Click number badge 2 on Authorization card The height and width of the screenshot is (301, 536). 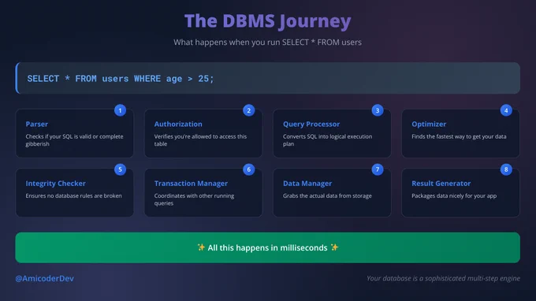[x=249, y=110]
